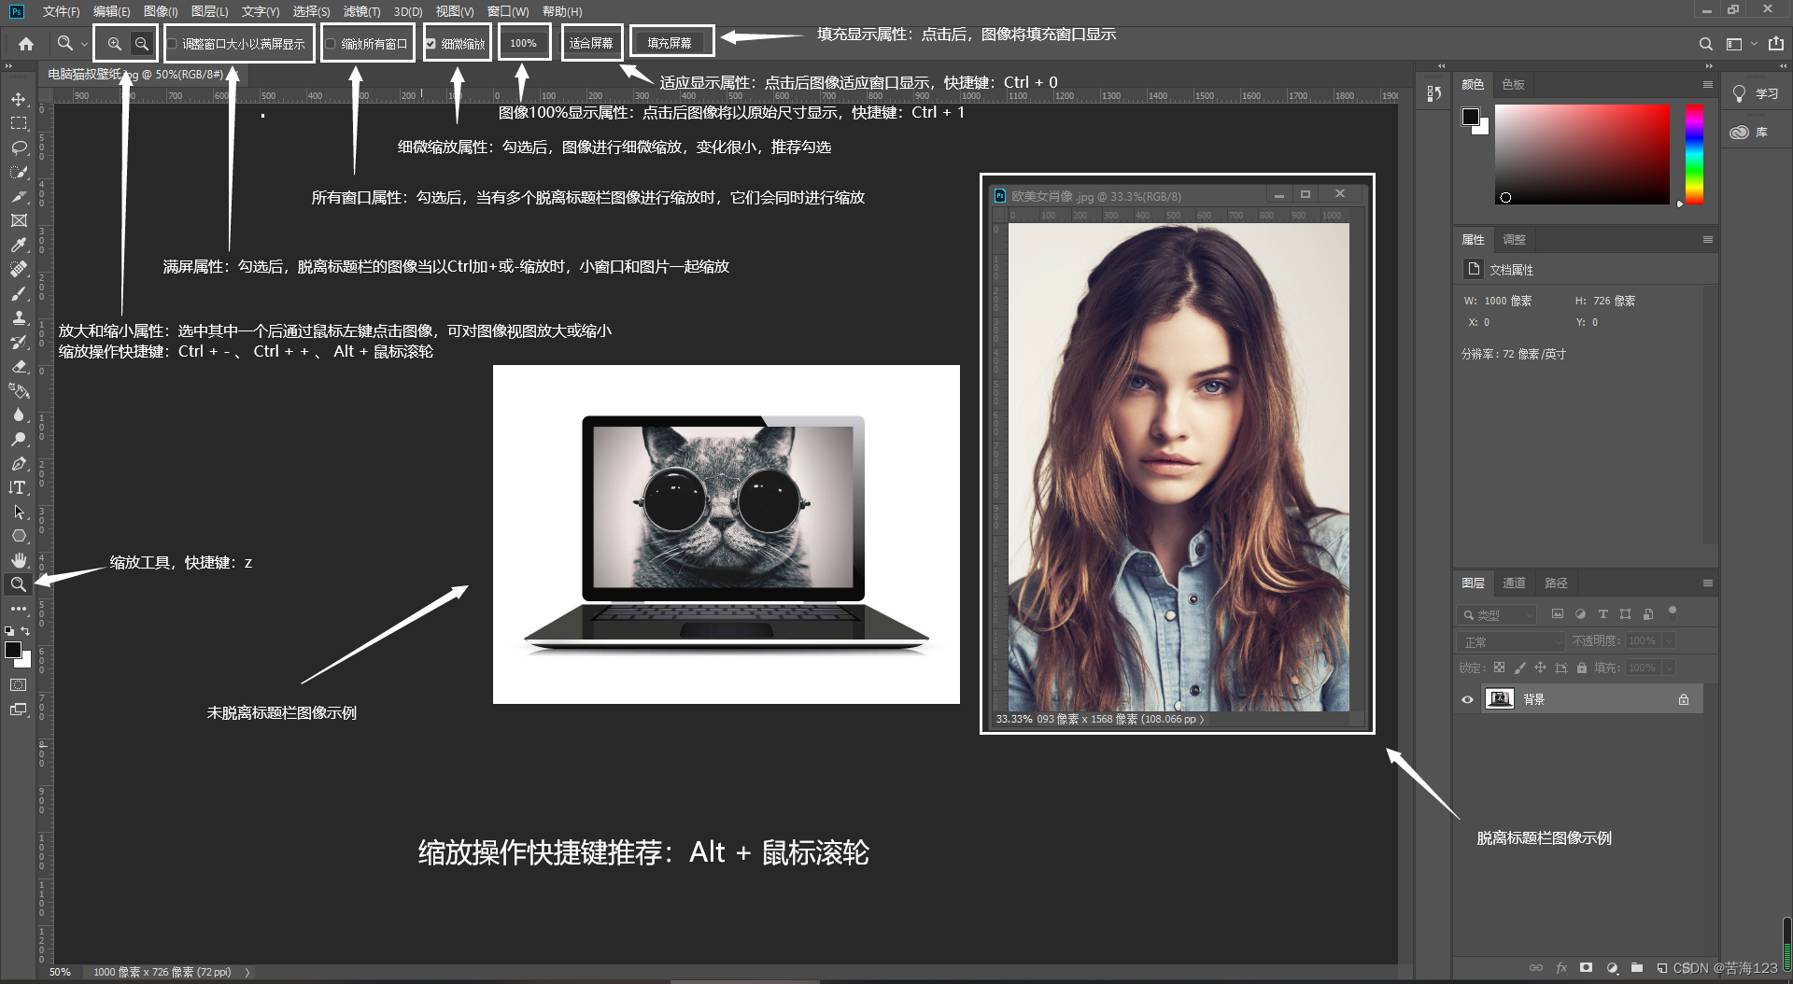Hide the 背景 layer with eye icon
1793x984 pixels.
click(x=1467, y=699)
